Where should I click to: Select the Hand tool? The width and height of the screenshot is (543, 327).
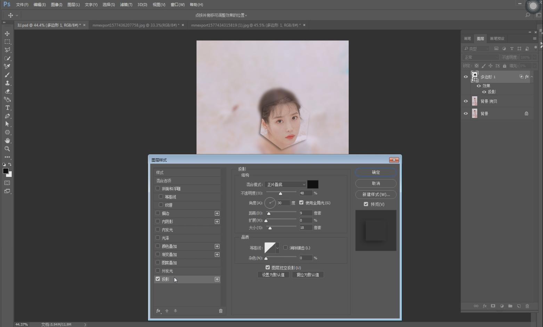coord(7,141)
